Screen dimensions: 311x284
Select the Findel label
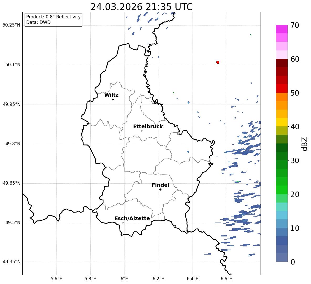click(x=160, y=185)
